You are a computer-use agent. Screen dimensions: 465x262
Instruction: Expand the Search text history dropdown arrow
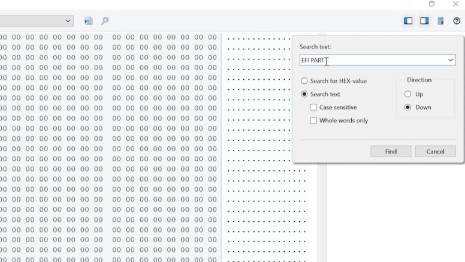[x=451, y=60]
